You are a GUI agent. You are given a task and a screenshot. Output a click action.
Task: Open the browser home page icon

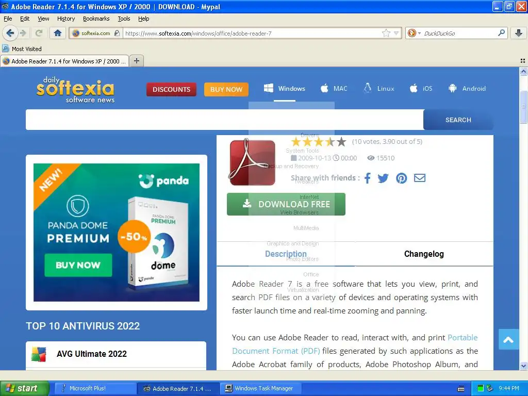click(x=58, y=33)
